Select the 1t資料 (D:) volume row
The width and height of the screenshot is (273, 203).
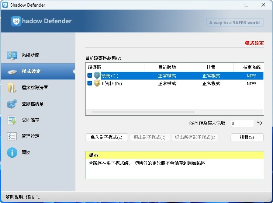coord(174,84)
